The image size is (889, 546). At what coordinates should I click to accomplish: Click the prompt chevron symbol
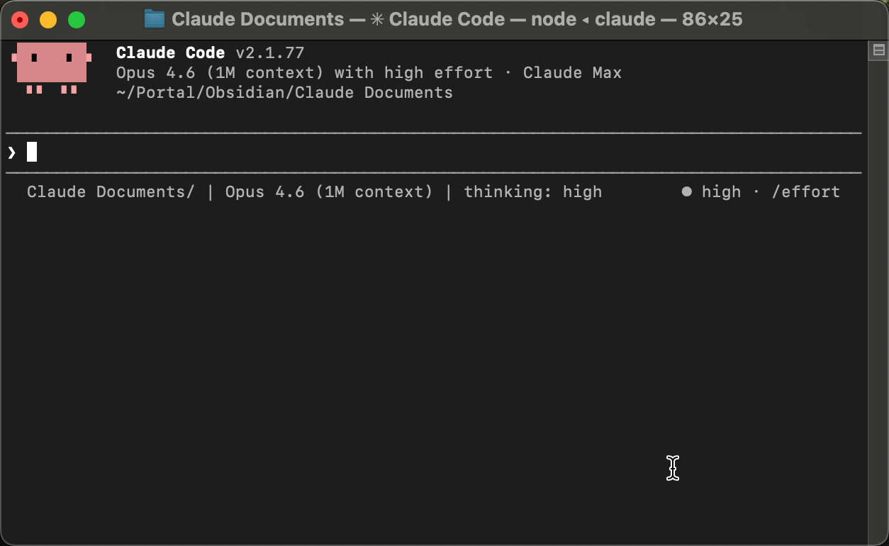coord(12,152)
